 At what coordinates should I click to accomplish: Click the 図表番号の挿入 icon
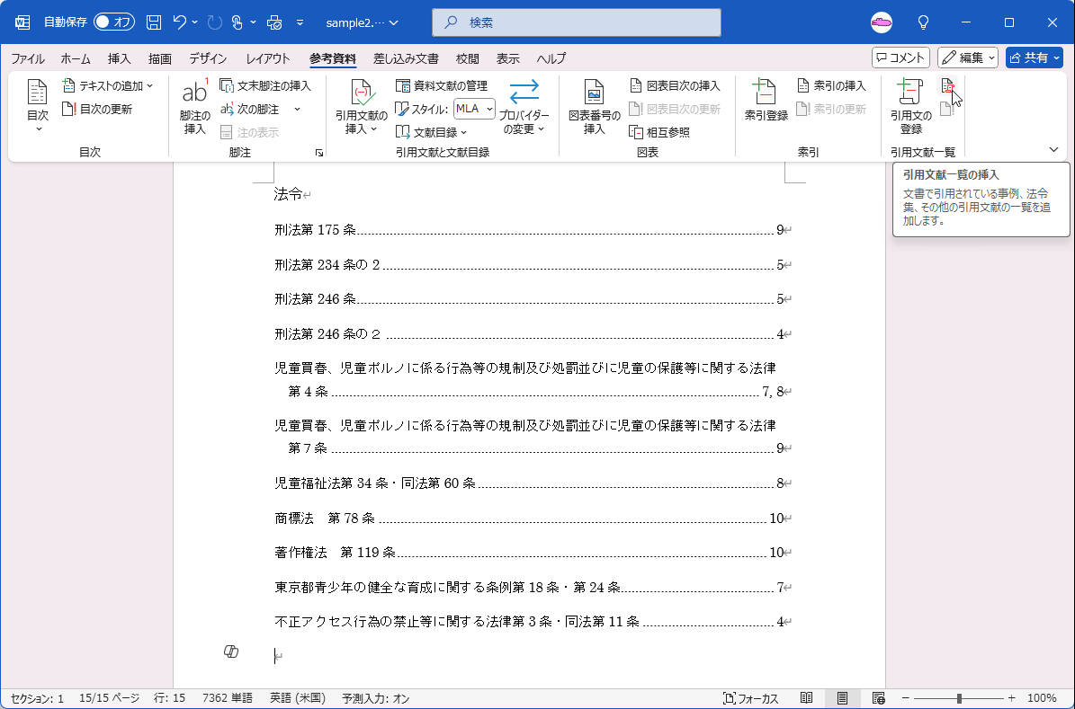(x=595, y=105)
